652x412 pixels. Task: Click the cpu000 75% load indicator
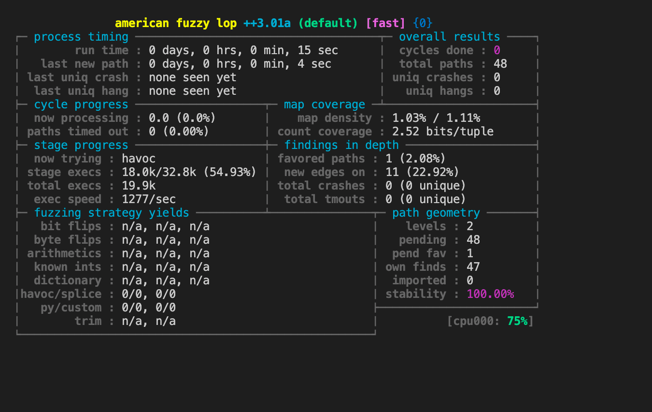[x=490, y=321]
